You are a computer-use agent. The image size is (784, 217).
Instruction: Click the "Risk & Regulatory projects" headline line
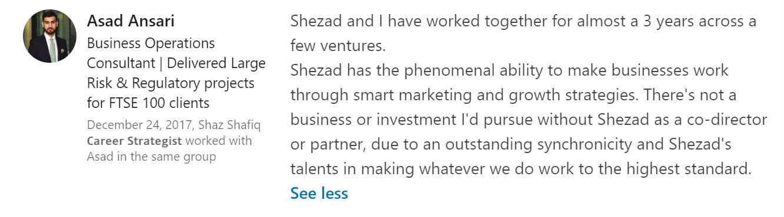click(171, 83)
